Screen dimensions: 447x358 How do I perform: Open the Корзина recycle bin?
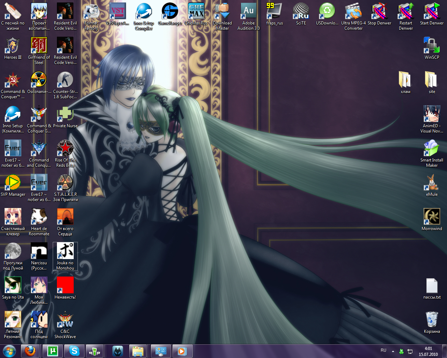(432, 323)
